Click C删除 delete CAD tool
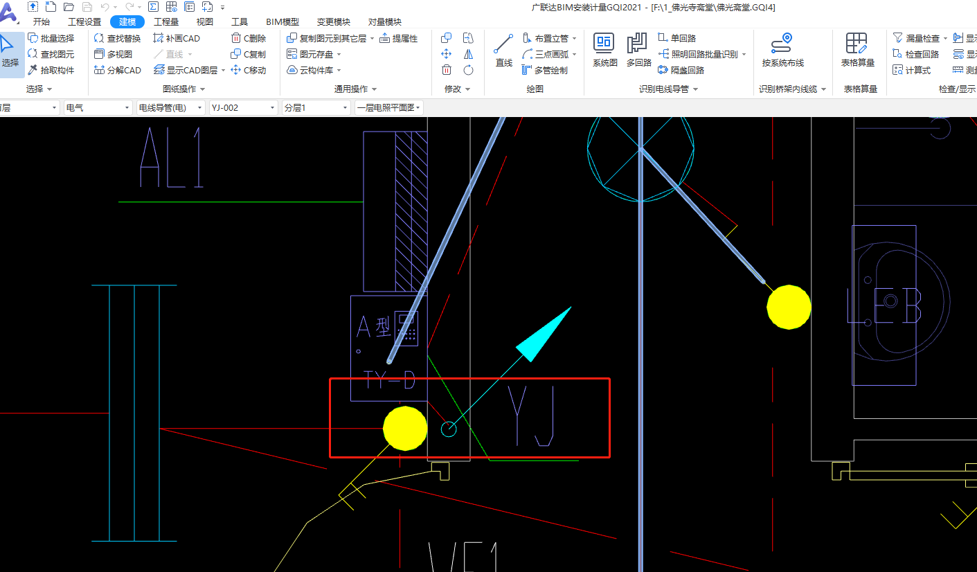The height and width of the screenshot is (572, 977). [249, 38]
